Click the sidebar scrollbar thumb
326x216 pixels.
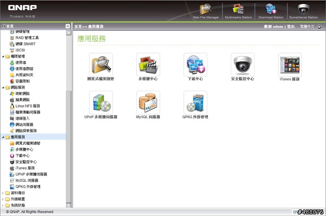click(68, 147)
